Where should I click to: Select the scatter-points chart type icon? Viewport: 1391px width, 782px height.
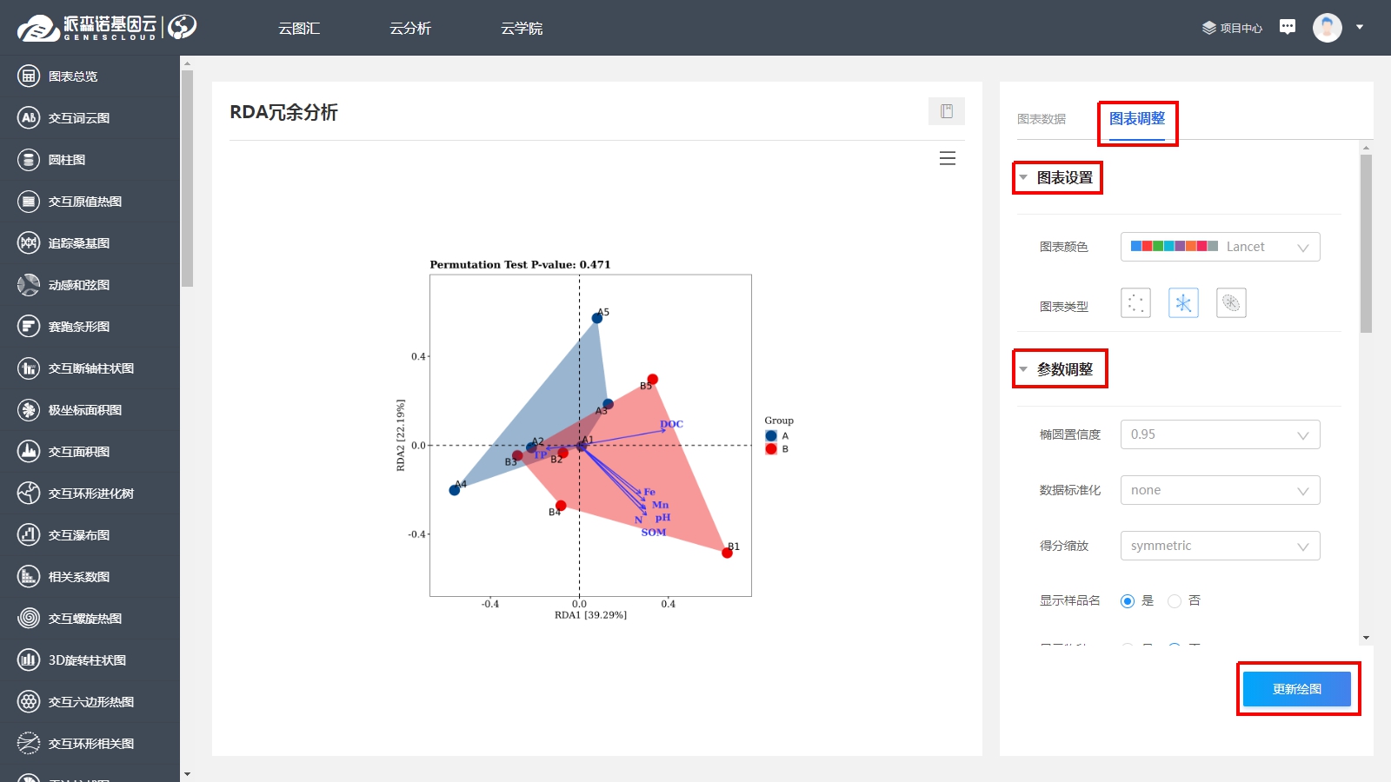pyautogui.click(x=1135, y=303)
